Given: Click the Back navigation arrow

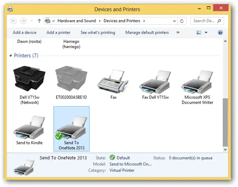Looking at the screenshot, I should tap(13, 21).
